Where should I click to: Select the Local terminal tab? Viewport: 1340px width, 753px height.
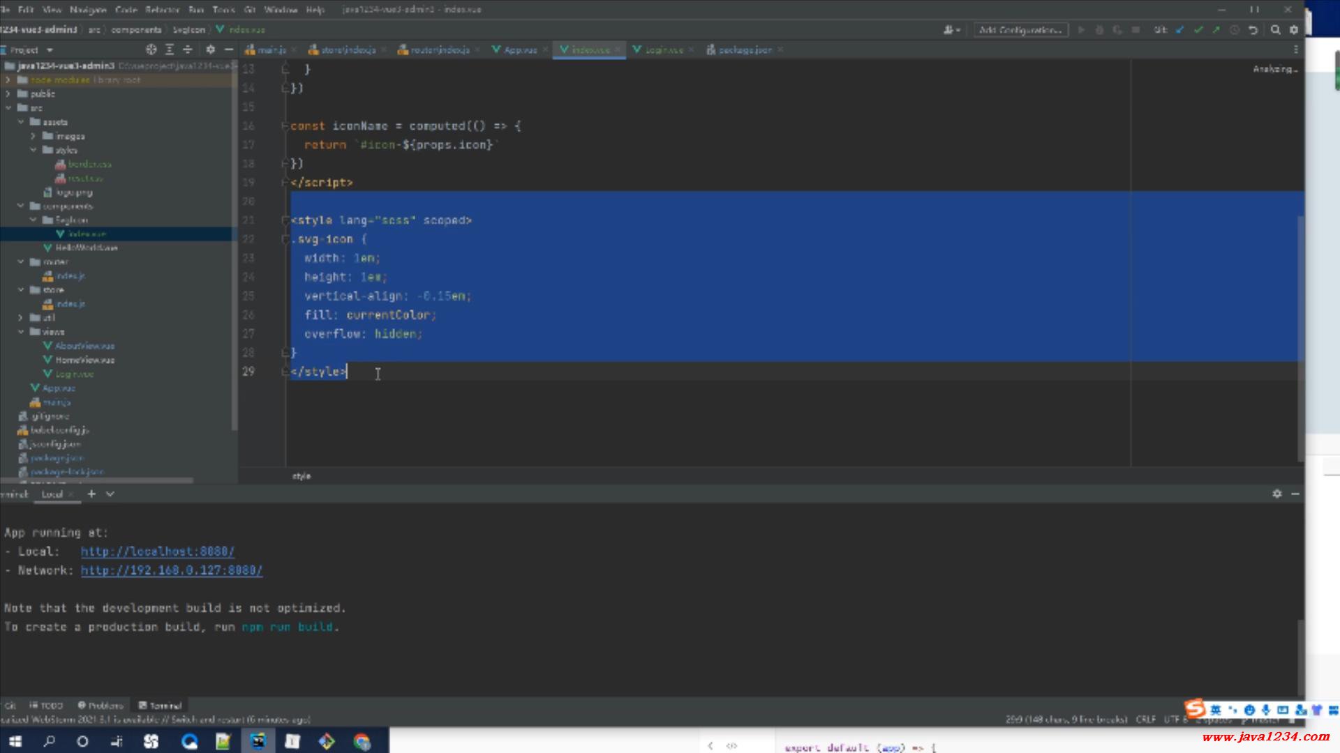tap(52, 494)
